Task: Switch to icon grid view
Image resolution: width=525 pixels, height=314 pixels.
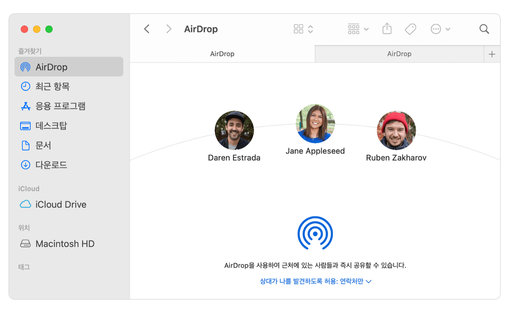Action: pyautogui.click(x=298, y=29)
